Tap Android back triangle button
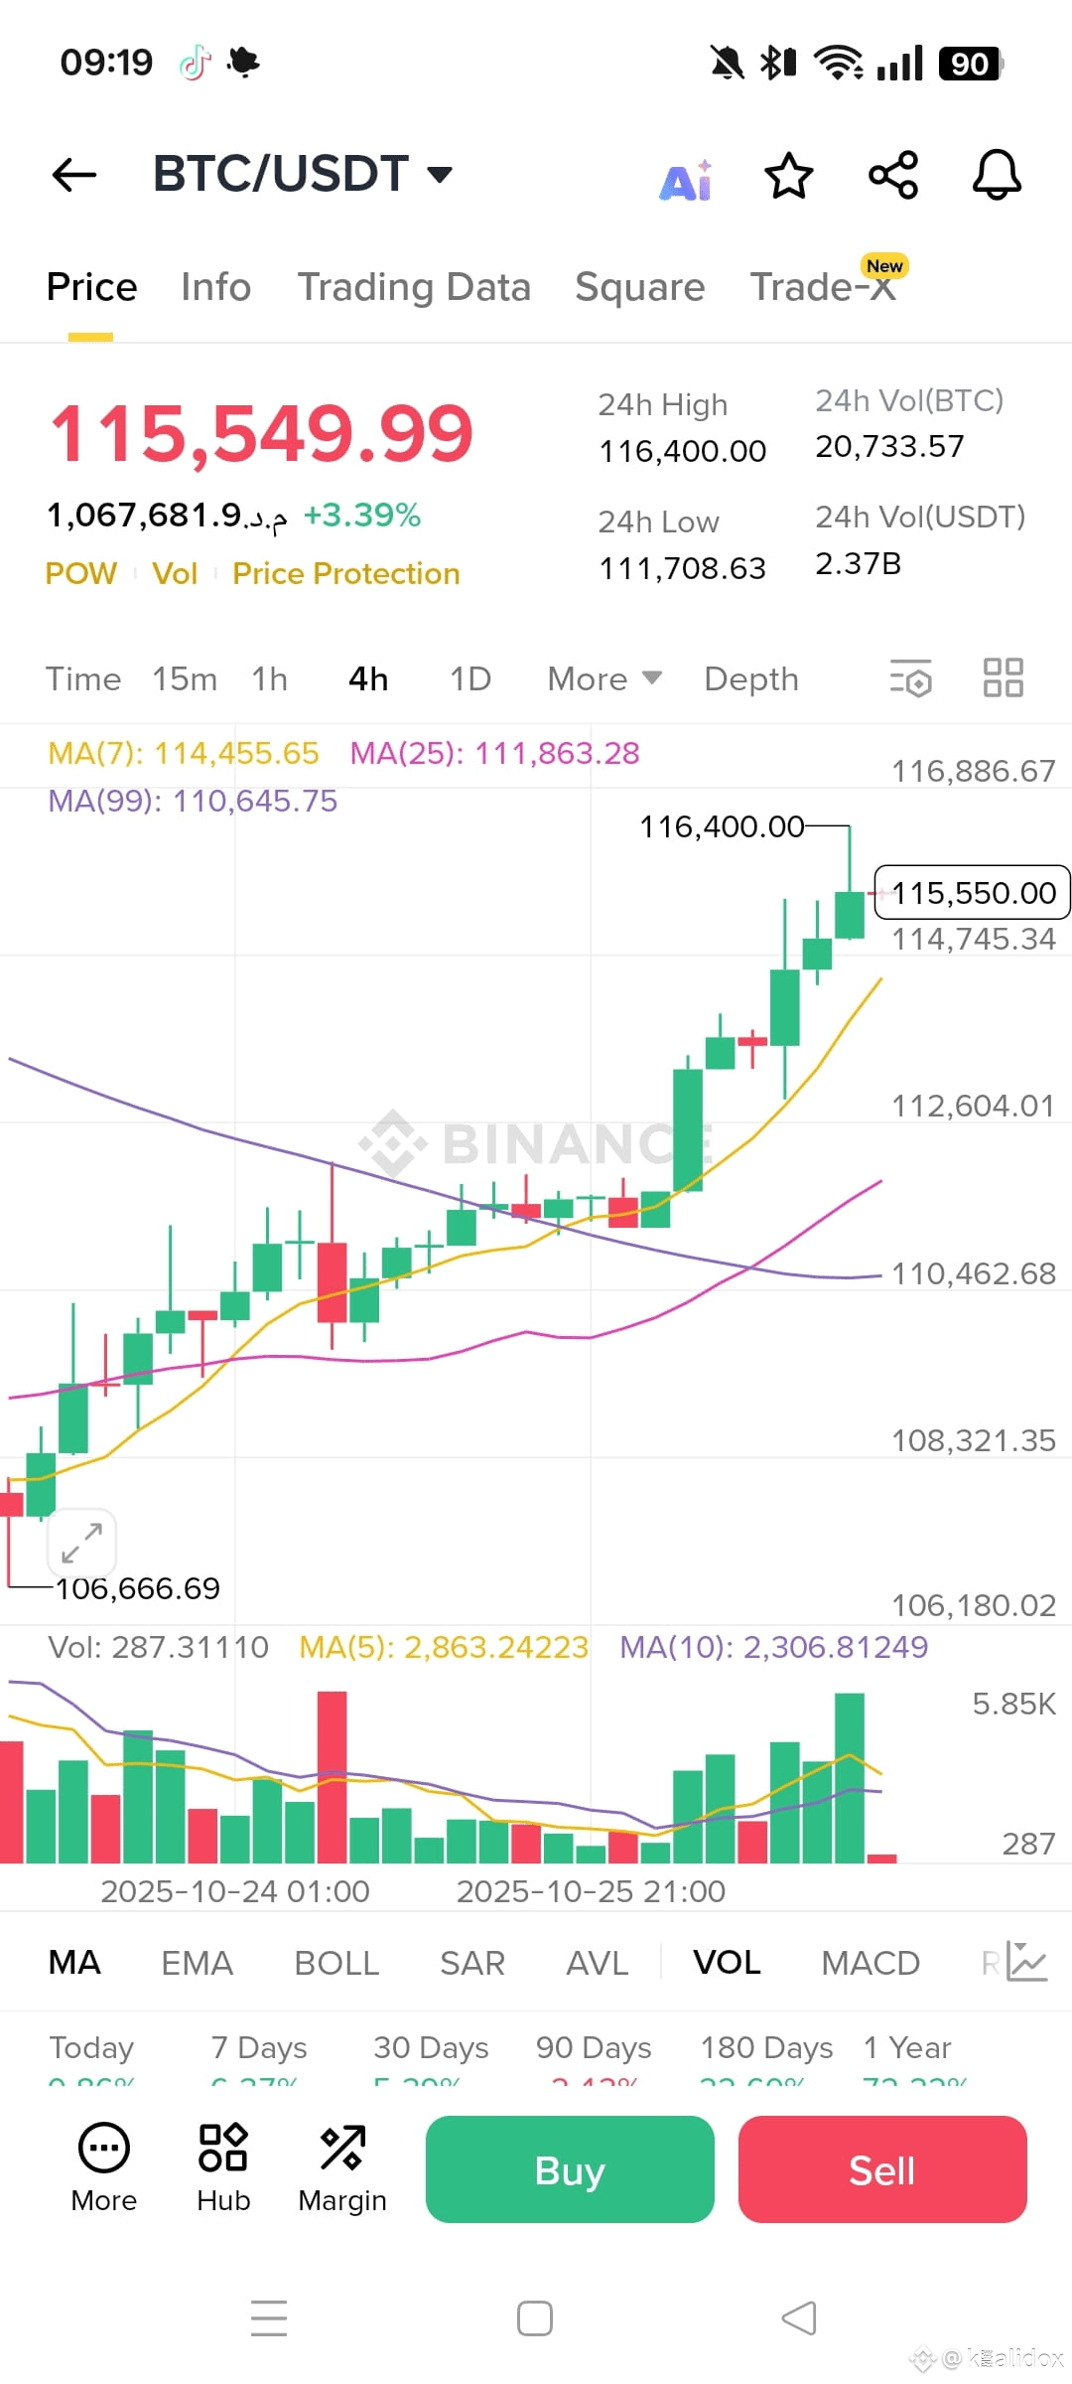The height and width of the screenshot is (2384, 1072). click(799, 2318)
